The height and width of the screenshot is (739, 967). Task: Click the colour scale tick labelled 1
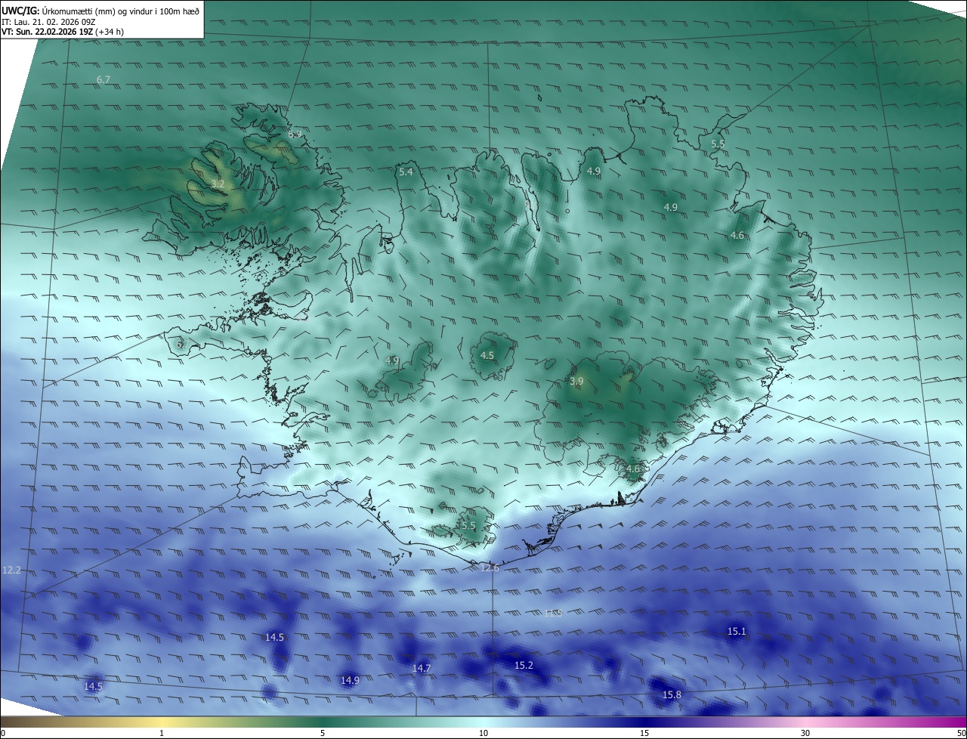click(162, 734)
